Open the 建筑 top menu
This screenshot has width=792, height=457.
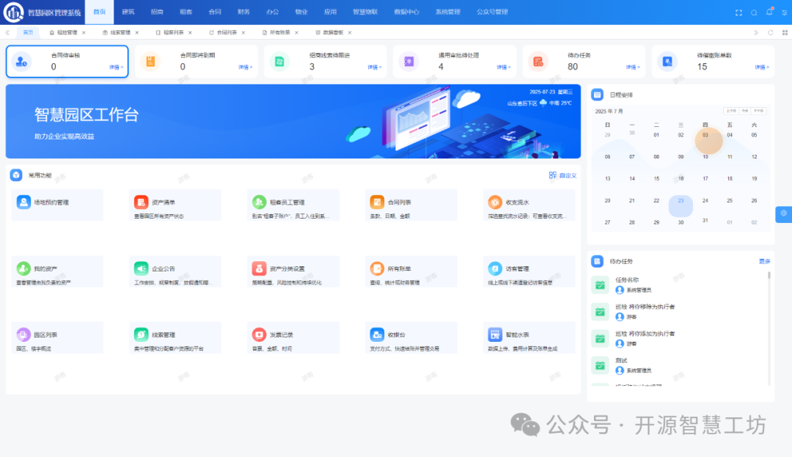128,12
